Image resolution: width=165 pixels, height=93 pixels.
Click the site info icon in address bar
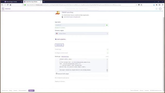coord(23,5)
